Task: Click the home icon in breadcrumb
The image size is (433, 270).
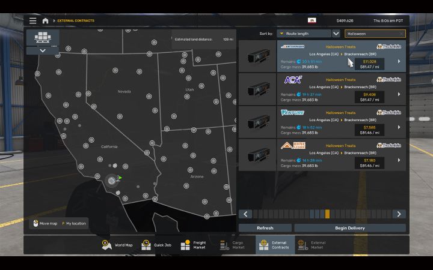Action: click(x=45, y=20)
